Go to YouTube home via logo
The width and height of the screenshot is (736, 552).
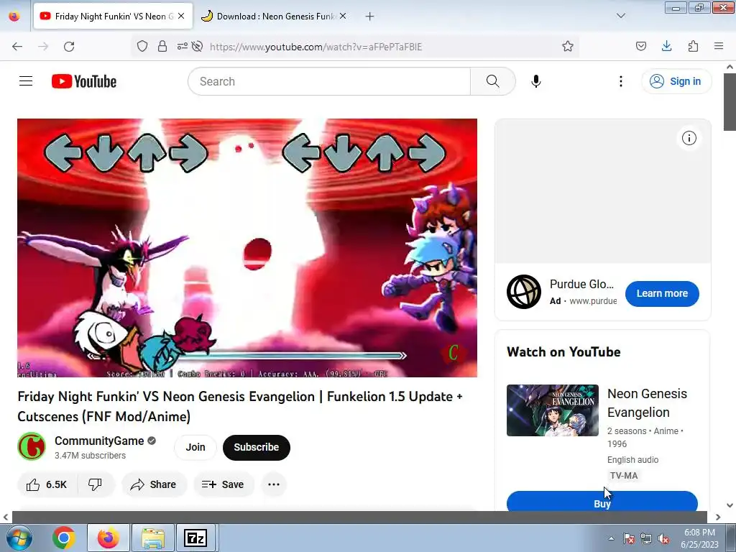tap(84, 81)
